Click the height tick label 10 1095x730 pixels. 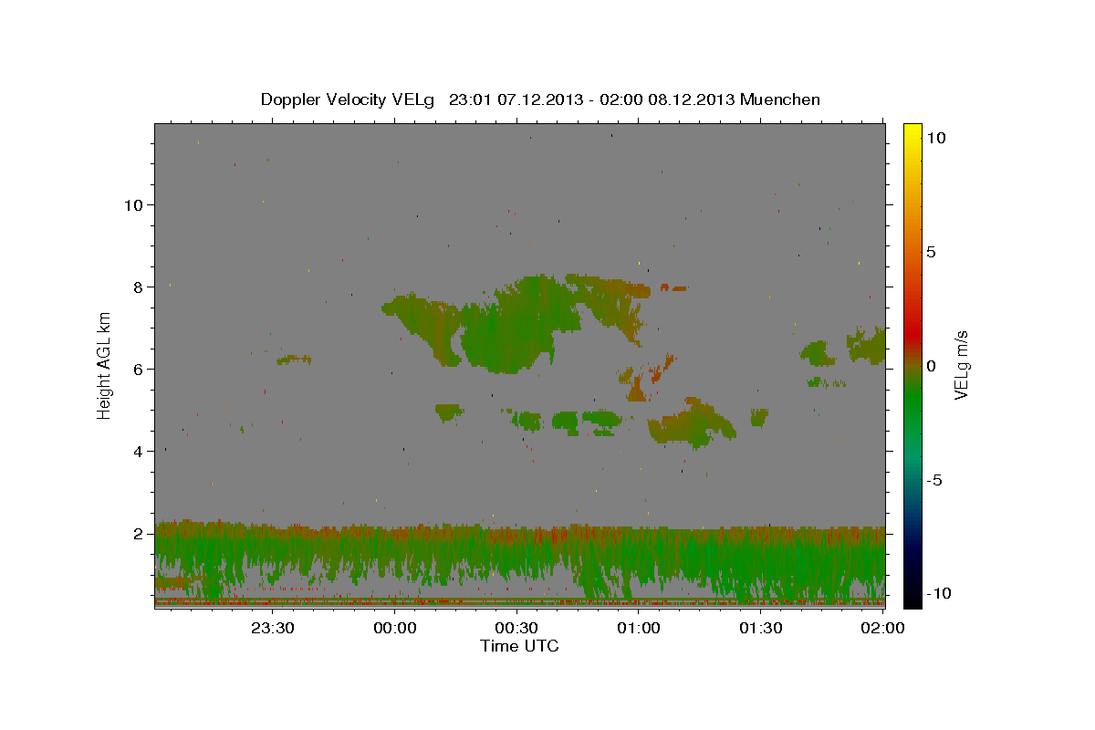coord(132,204)
